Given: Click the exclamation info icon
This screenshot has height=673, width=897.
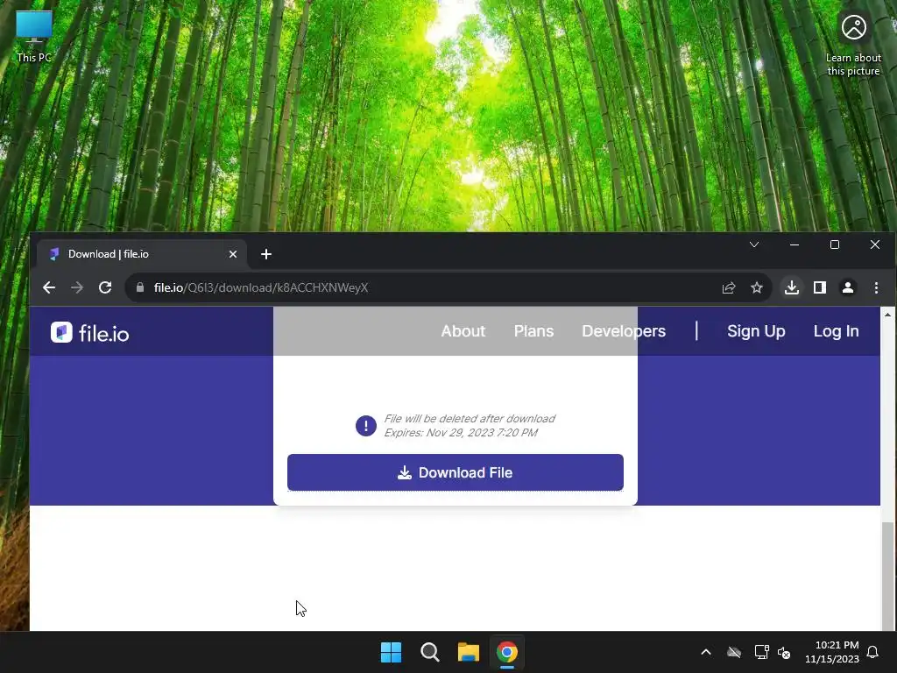Looking at the screenshot, I should (366, 425).
